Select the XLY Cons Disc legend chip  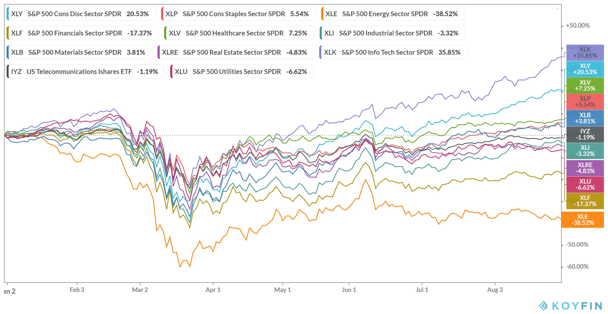click(x=81, y=14)
